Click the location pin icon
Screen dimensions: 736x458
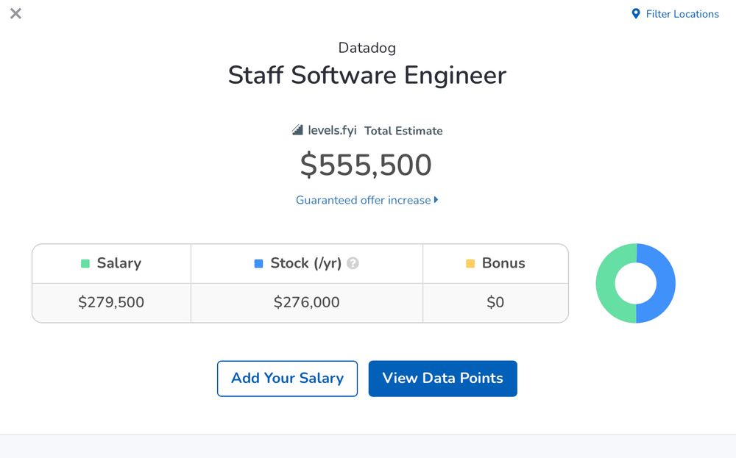coord(636,14)
